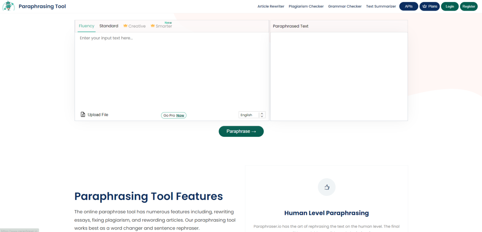Open the Plagiarism Checker page
The image size is (482, 232).
[306, 6]
